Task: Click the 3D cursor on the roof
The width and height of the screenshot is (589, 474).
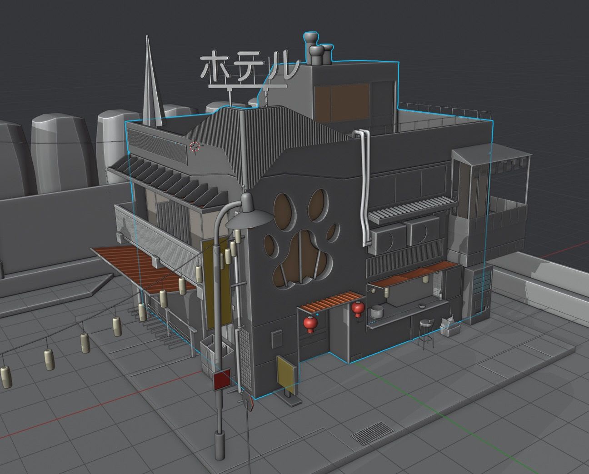Action: tap(195, 146)
